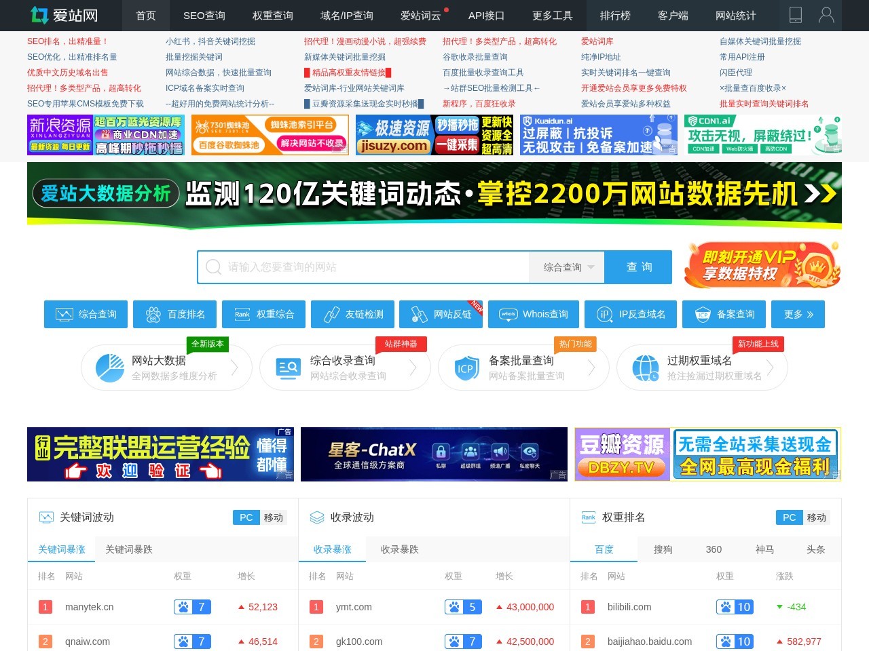This screenshot has height=651, width=869.
Task: Switch 关键词波动 panel to 移动
Action: [x=274, y=517]
